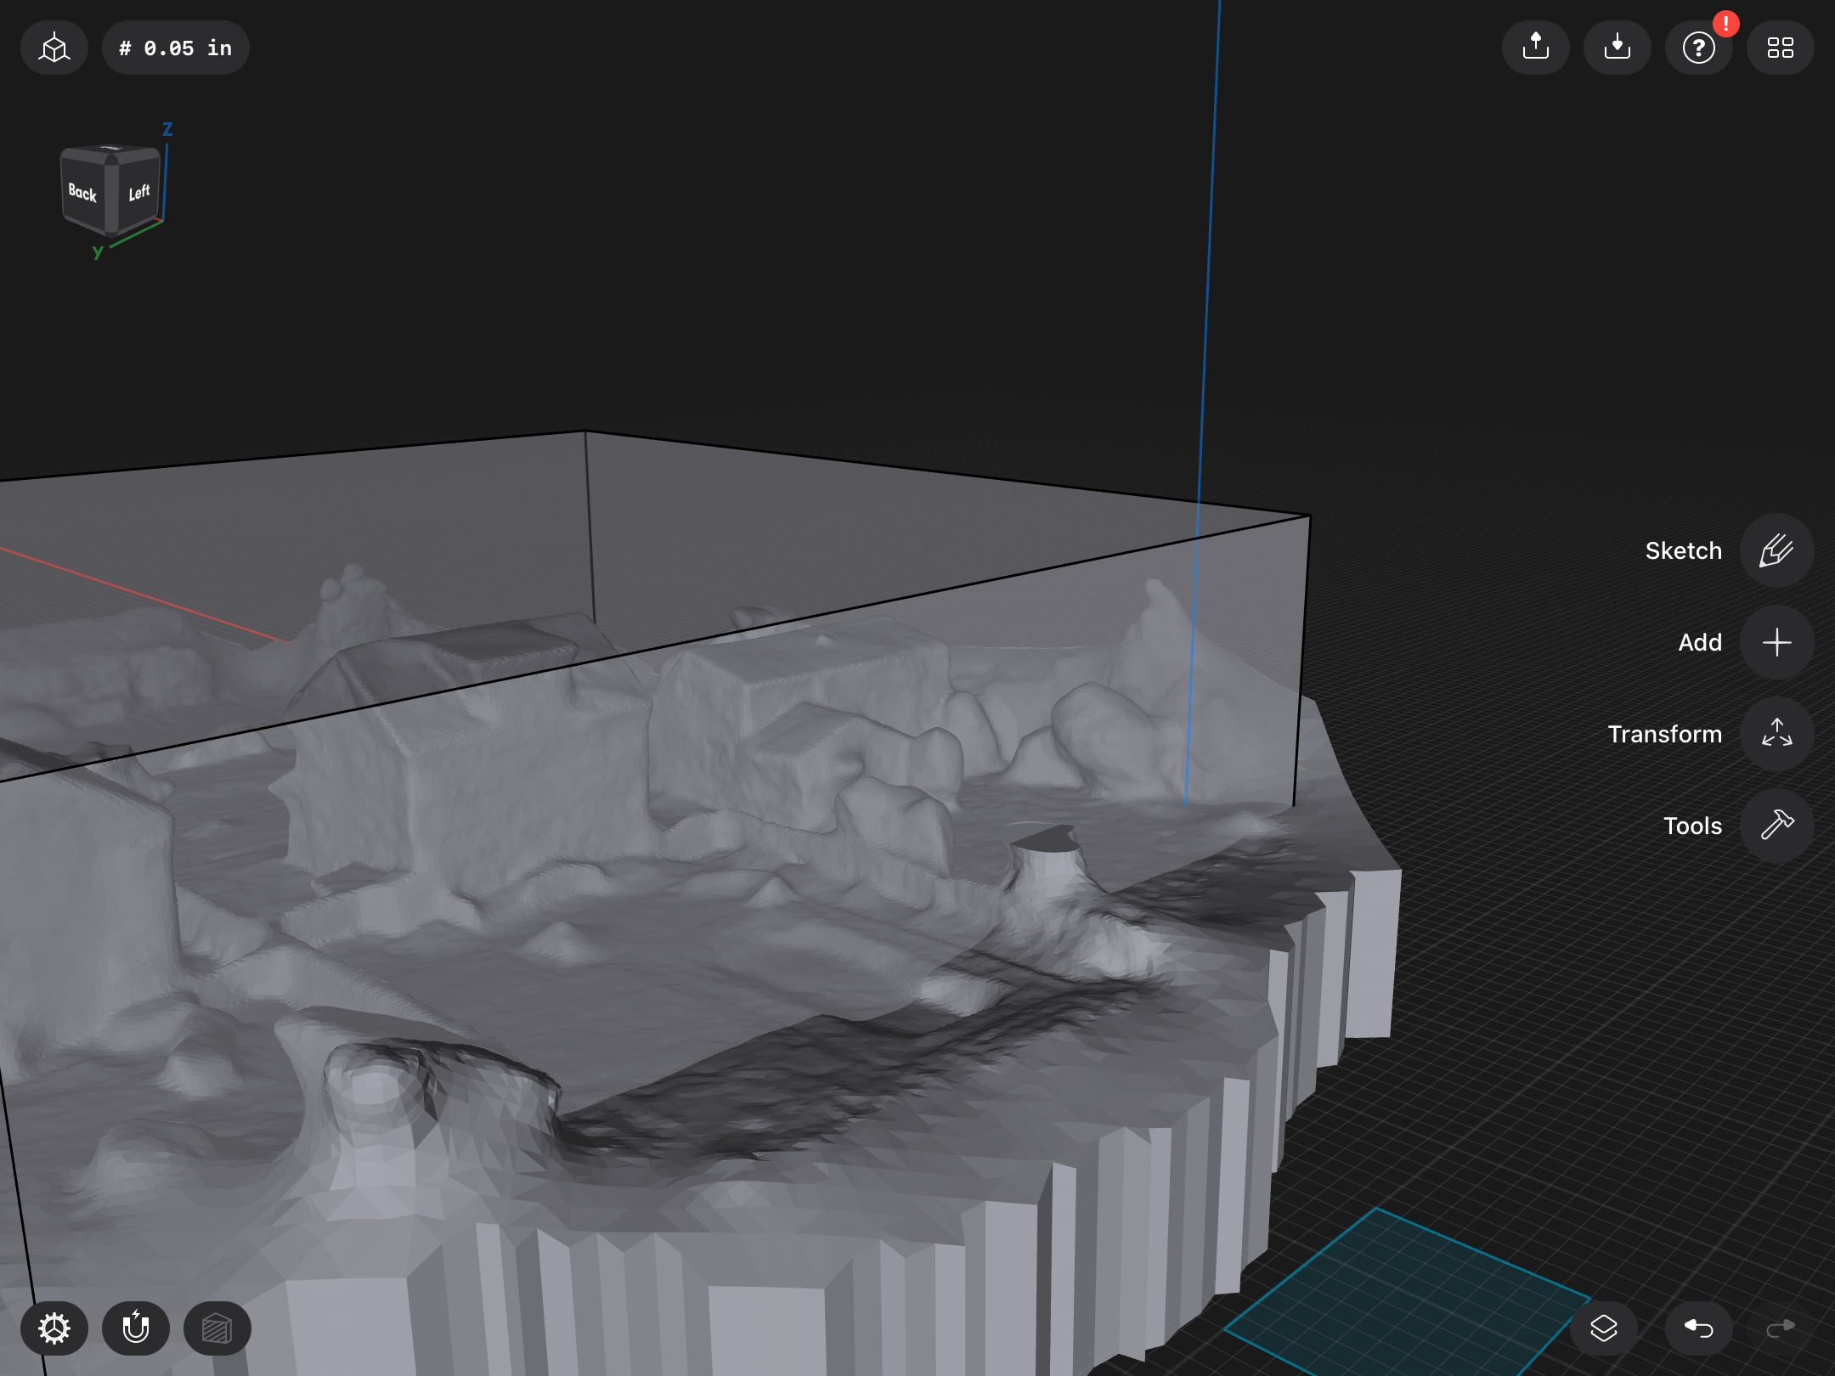Click the redo arrow
The width and height of the screenshot is (1835, 1376).
coord(1780,1328)
